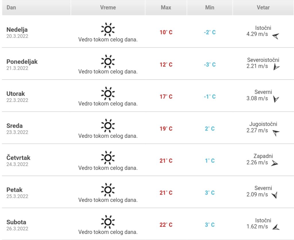The image size is (294, 240).
Task: Click the Istočni wind arrow for Nedelja
Action: pos(276,36)
